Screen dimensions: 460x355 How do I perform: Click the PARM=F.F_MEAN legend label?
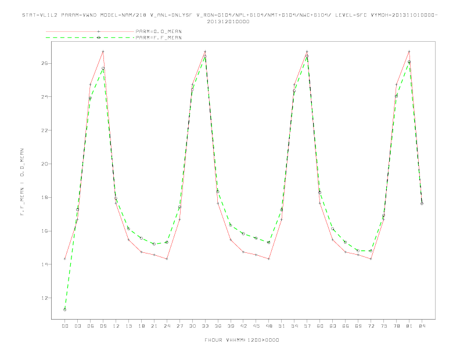159,38
